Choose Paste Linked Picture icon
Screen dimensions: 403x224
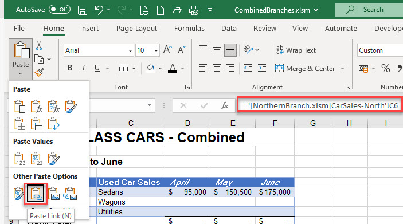click(70, 194)
